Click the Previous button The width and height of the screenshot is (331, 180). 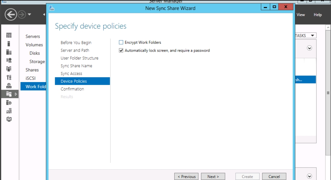coord(186,177)
